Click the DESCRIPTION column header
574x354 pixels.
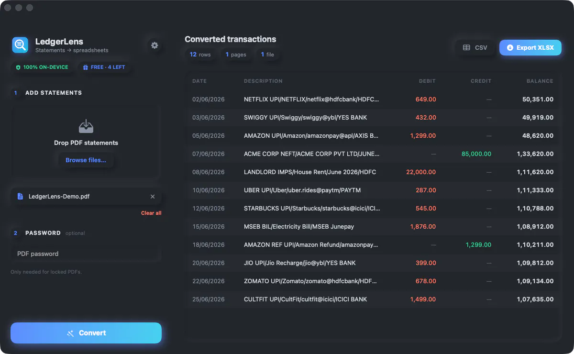[x=263, y=81]
